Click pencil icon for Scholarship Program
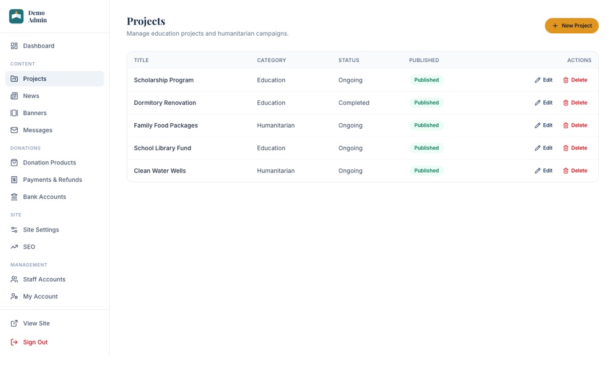This screenshot has width=616, height=385. click(537, 80)
